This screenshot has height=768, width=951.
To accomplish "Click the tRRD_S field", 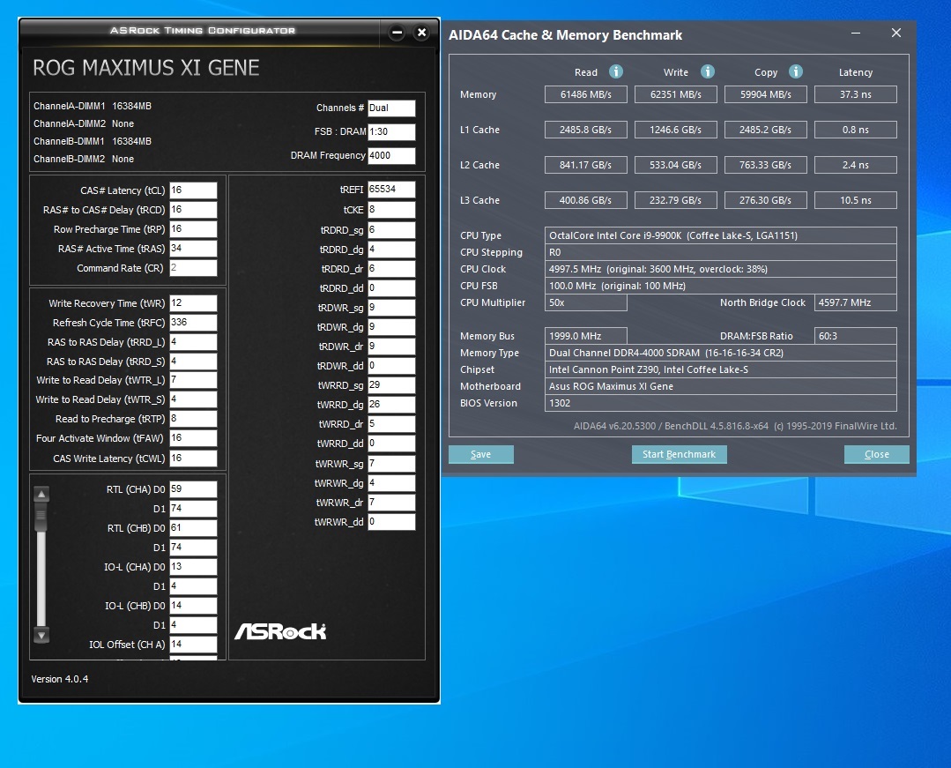I will 193,362.
